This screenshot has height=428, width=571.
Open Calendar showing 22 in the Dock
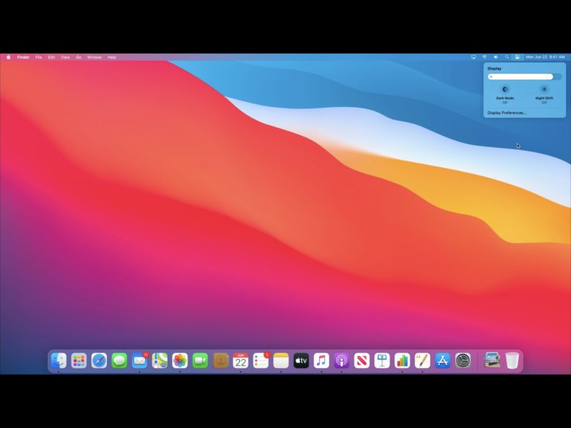(x=241, y=361)
